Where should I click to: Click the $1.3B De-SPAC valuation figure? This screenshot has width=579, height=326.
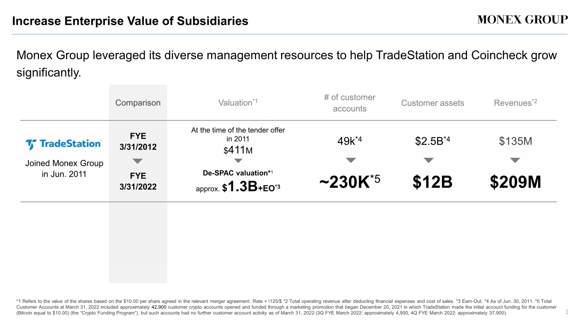click(x=242, y=187)
